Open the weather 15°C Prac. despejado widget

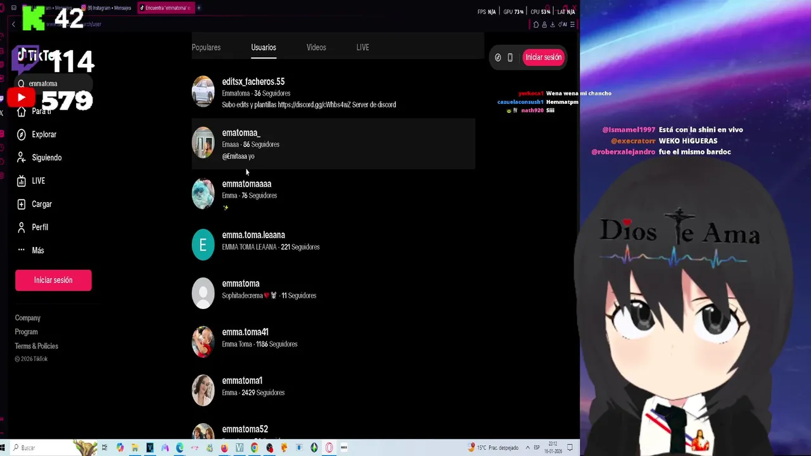[493, 448]
